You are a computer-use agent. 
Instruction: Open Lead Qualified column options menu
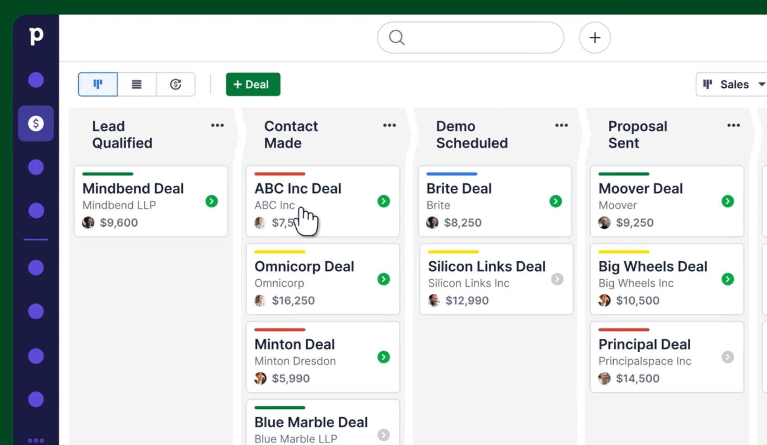click(x=217, y=125)
